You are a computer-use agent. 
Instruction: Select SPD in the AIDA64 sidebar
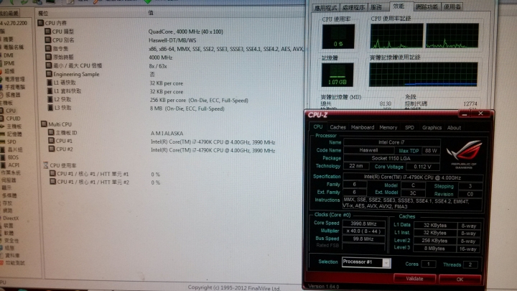(11, 142)
